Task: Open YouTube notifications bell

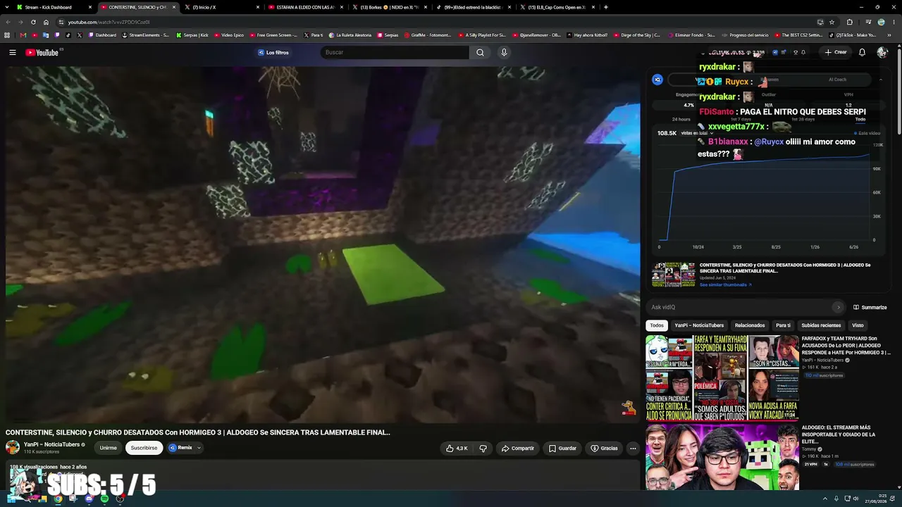Action: tap(862, 52)
